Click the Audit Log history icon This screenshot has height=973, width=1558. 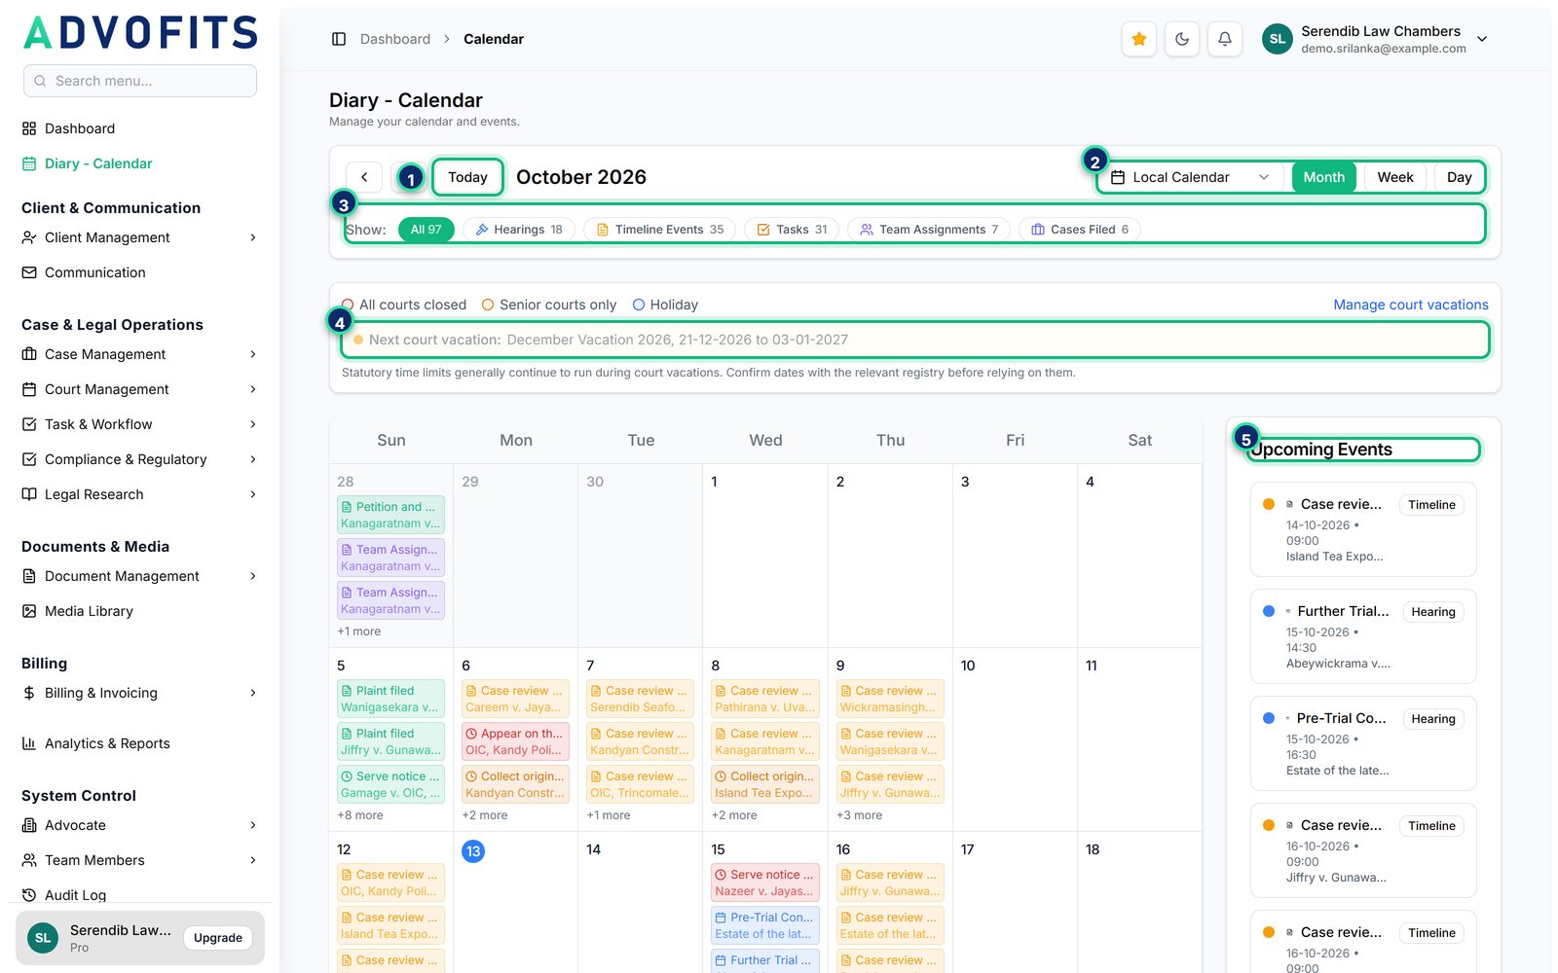[29, 895]
